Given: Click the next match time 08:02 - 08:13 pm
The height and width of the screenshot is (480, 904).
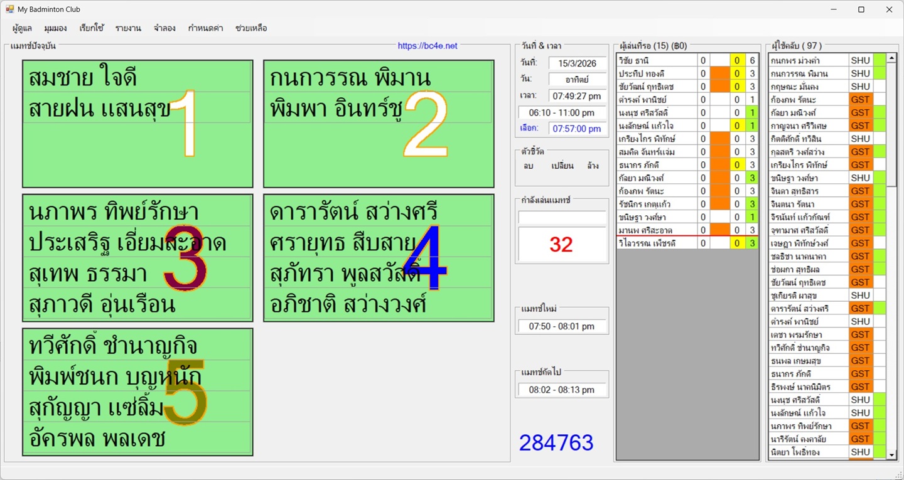Looking at the screenshot, I should 562,390.
